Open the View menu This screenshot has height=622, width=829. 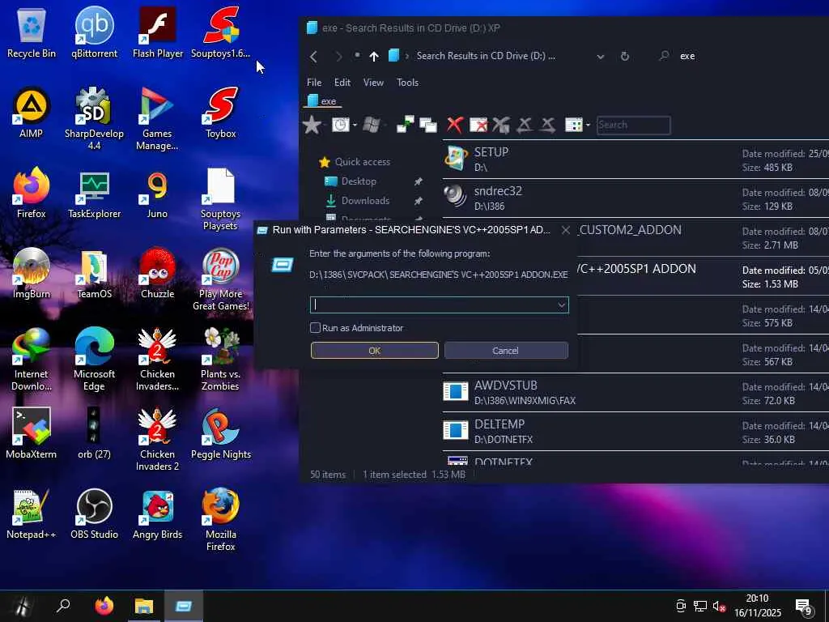[x=373, y=83]
